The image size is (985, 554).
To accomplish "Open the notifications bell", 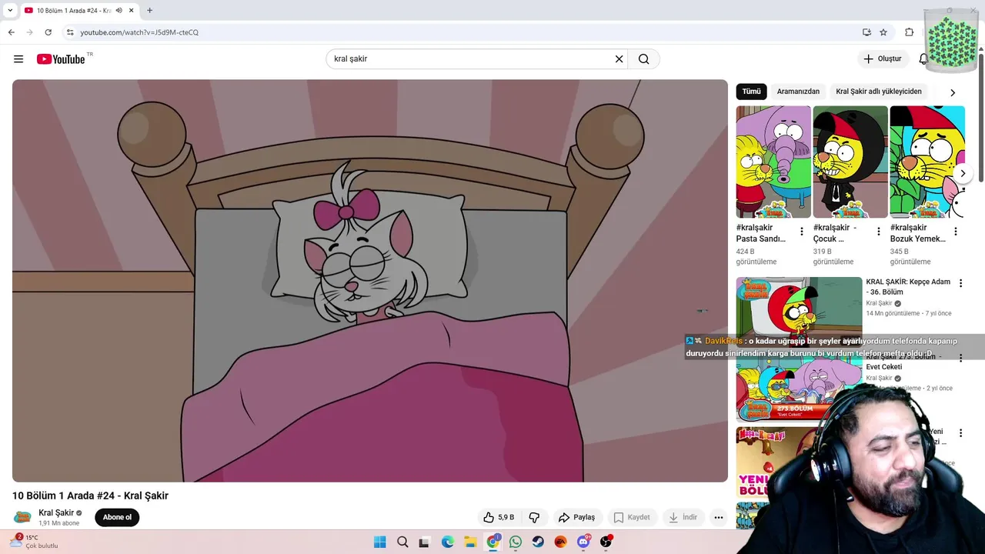I will 923,59.
